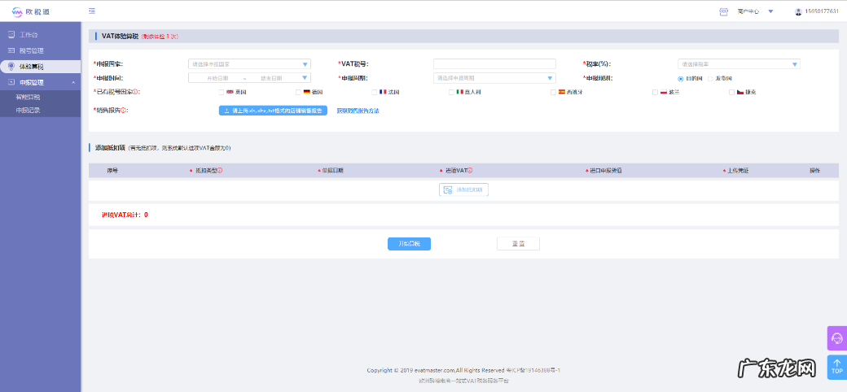Open 工作台 in the sidebar
The width and height of the screenshot is (847, 392).
pyautogui.click(x=29, y=35)
